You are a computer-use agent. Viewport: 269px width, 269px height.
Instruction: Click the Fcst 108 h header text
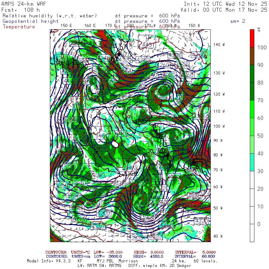(x=21, y=10)
